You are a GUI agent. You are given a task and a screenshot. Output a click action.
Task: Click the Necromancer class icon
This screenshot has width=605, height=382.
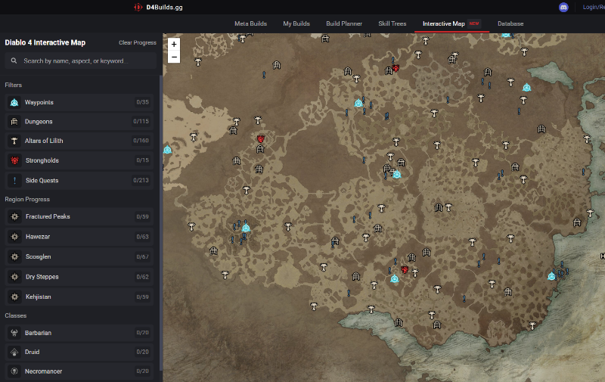[14, 371]
